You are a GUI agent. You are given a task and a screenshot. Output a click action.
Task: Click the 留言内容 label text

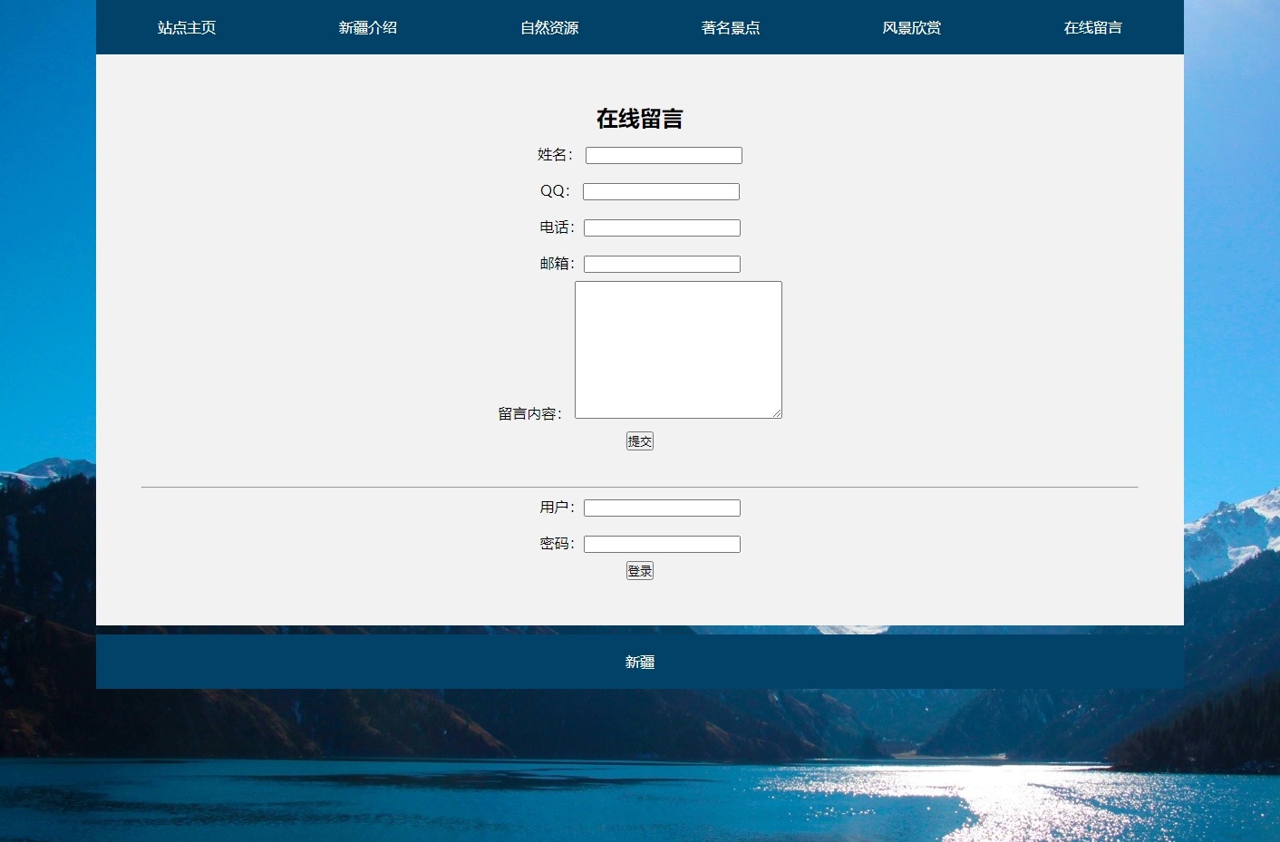tap(529, 414)
